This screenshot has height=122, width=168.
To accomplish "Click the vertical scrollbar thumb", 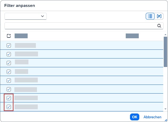I will click(x=165, y=52).
